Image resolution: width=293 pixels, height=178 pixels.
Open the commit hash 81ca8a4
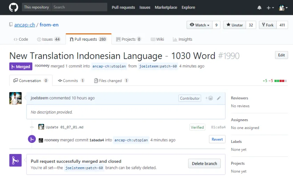click(218, 127)
